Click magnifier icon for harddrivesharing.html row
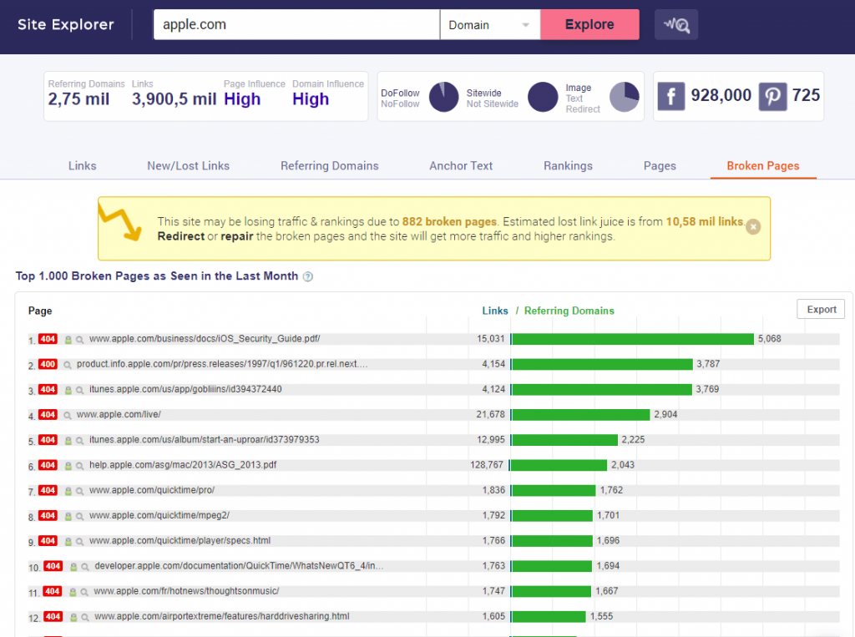Image resolution: width=855 pixels, height=637 pixels. 85,618
